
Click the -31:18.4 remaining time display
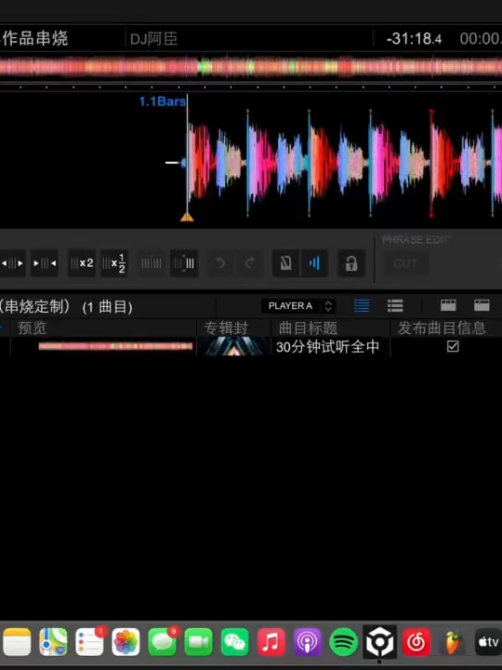[x=414, y=39]
